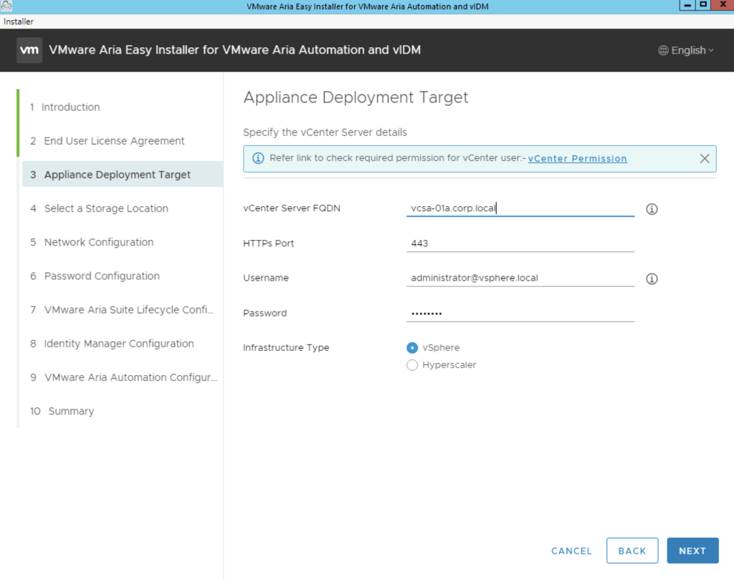Open the English language dropdown
This screenshot has width=734, height=580.
[686, 51]
